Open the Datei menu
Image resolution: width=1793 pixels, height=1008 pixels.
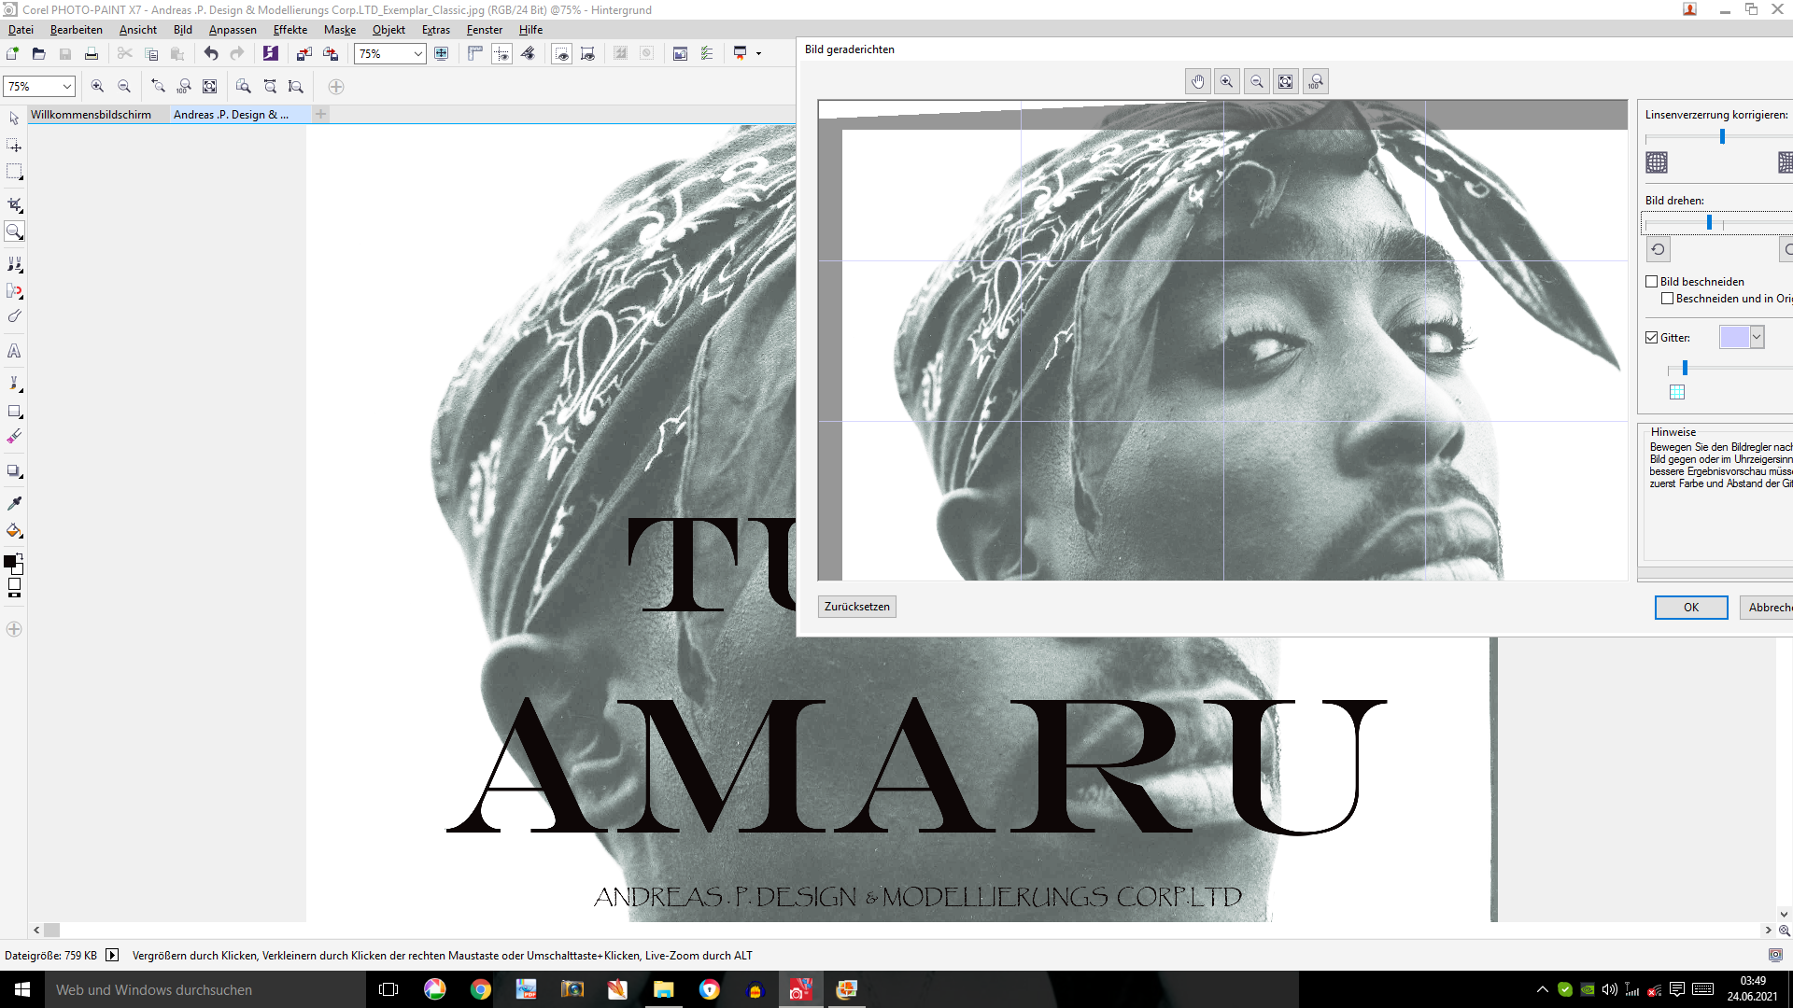click(21, 30)
